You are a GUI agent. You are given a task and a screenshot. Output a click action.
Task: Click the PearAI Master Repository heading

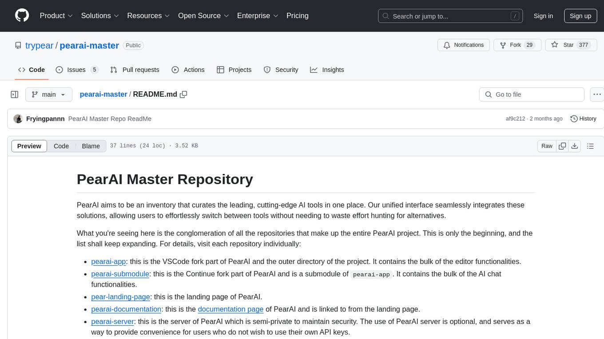tap(165, 179)
